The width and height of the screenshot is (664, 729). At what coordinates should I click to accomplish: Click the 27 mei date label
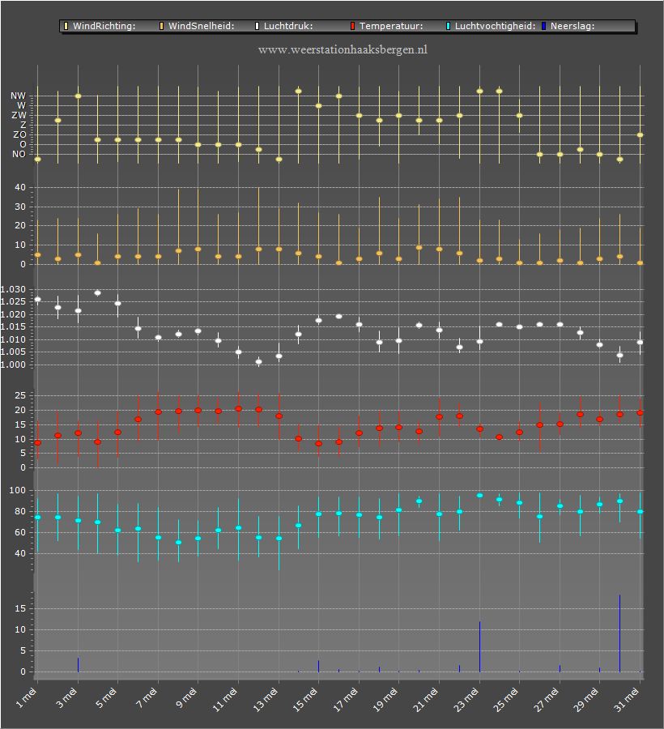point(547,700)
